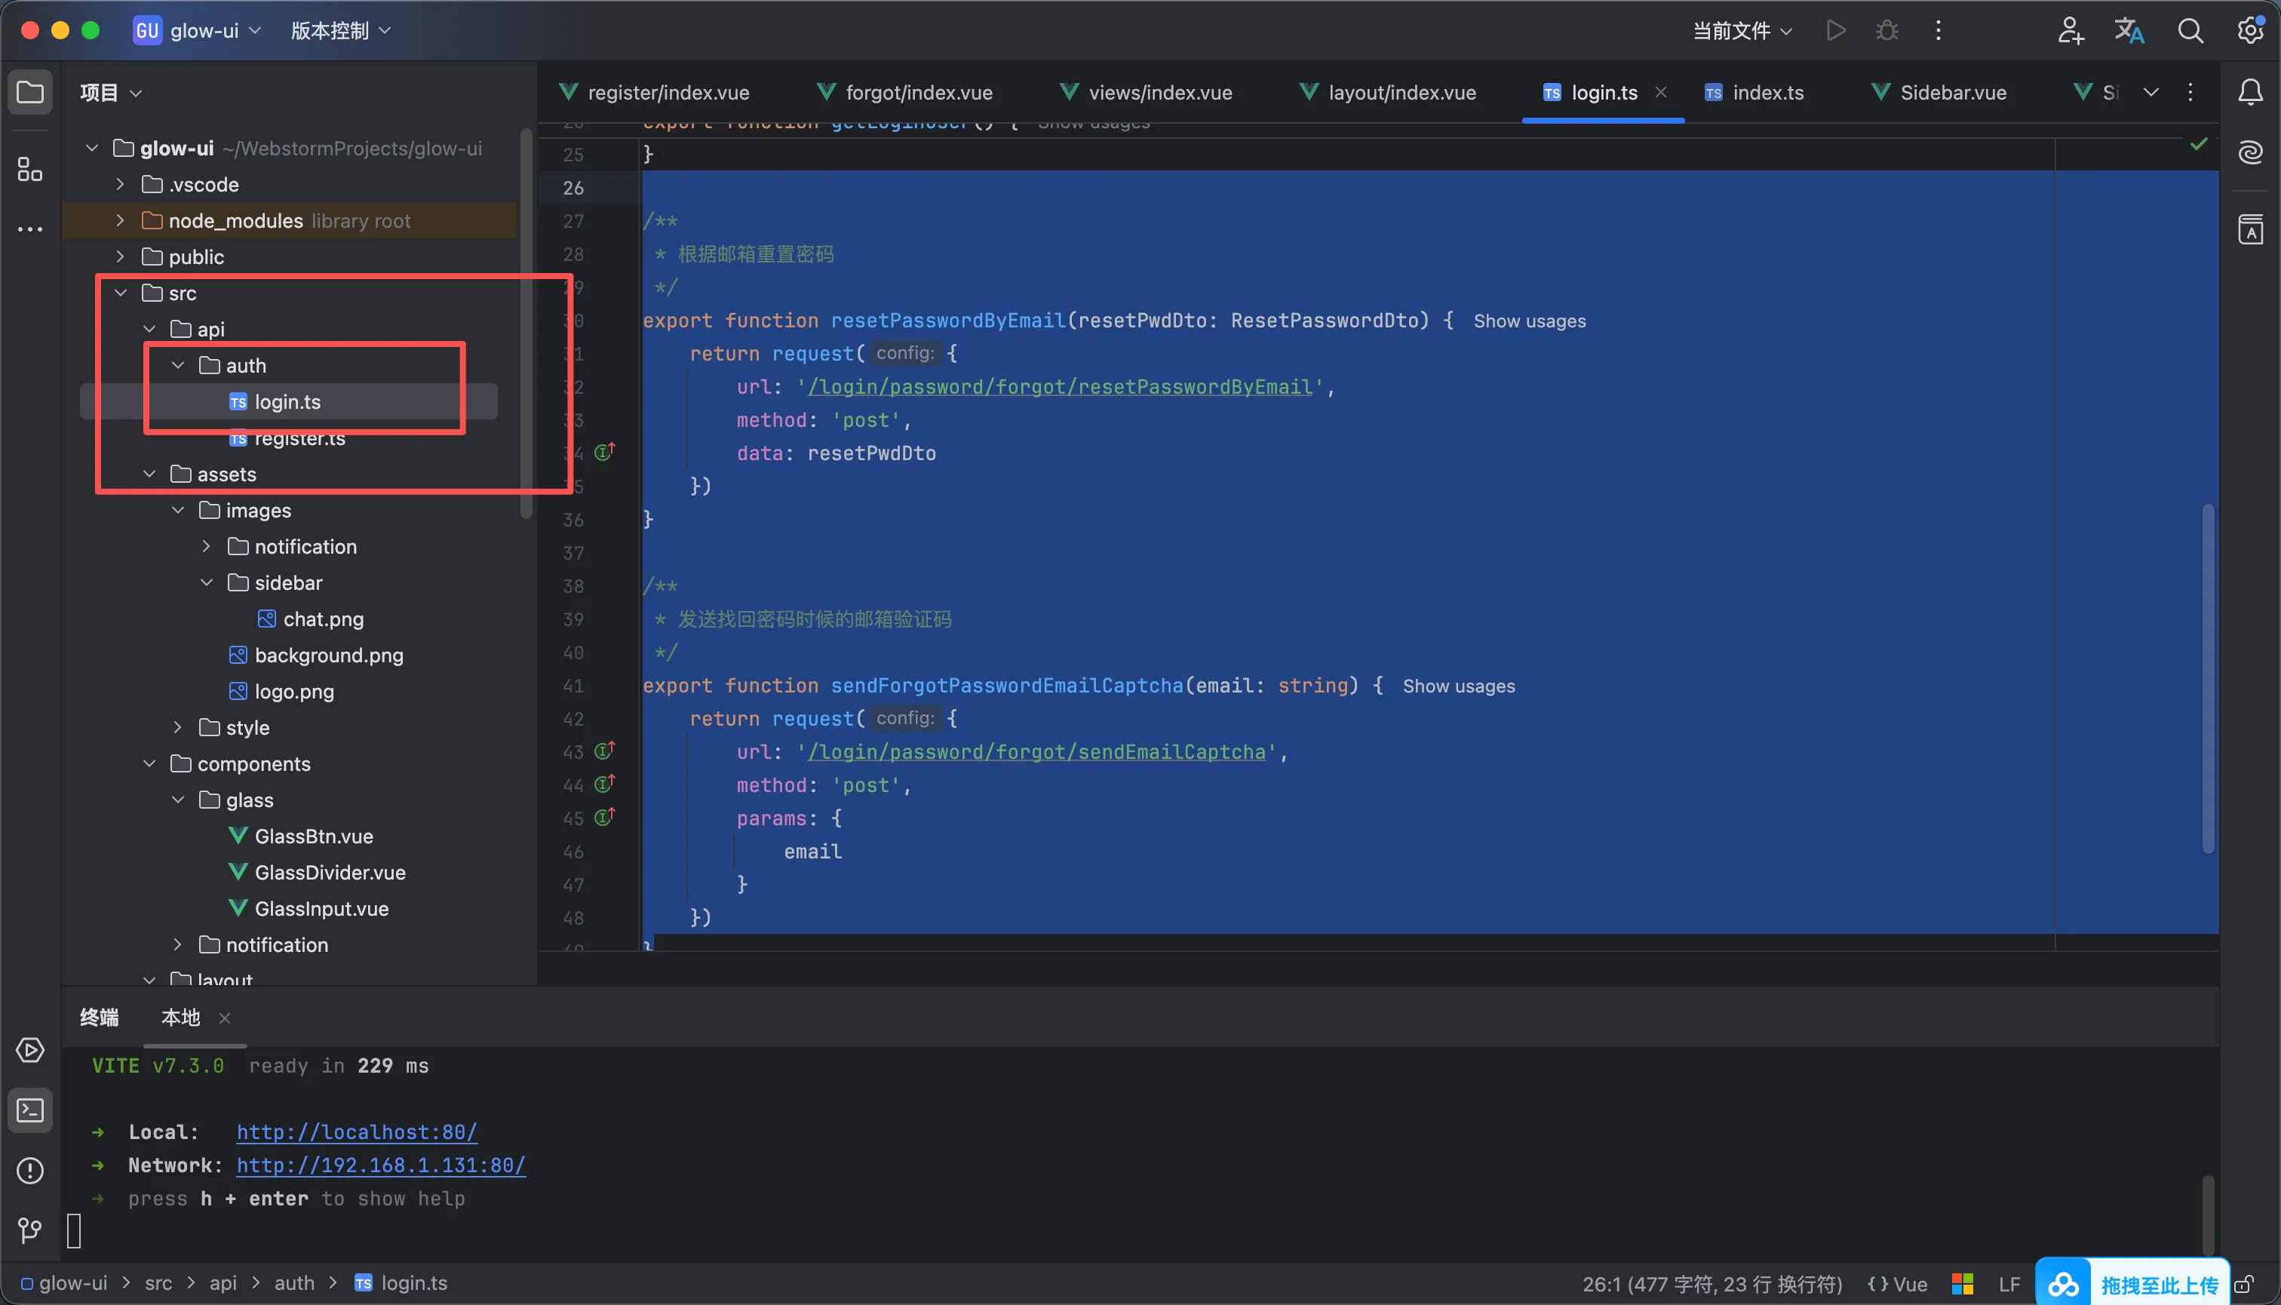The height and width of the screenshot is (1305, 2281).
Task: Click the Notifications bell icon
Action: coord(2251,92)
